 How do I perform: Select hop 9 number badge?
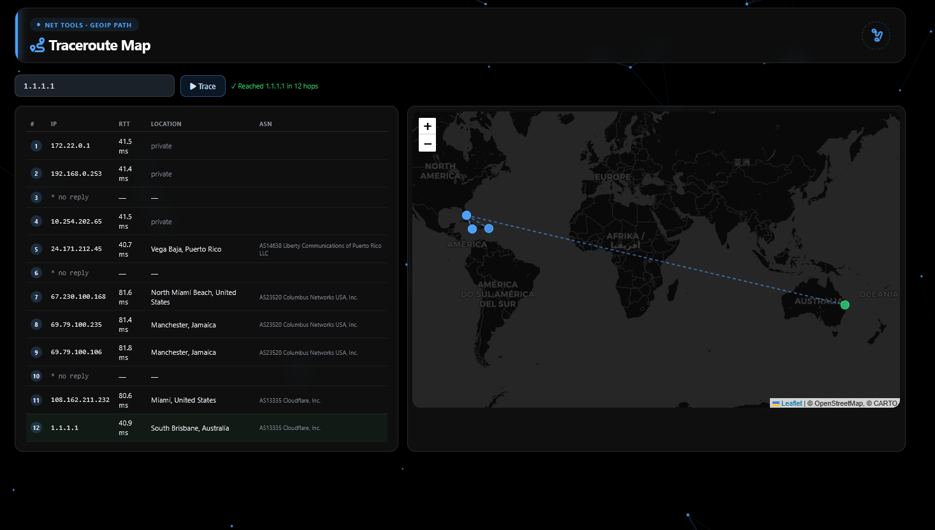click(x=36, y=352)
